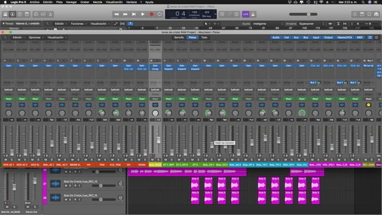Click the Rewind transport button
The height and width of the screenshot is (215, 382).
tap(116, 14)
